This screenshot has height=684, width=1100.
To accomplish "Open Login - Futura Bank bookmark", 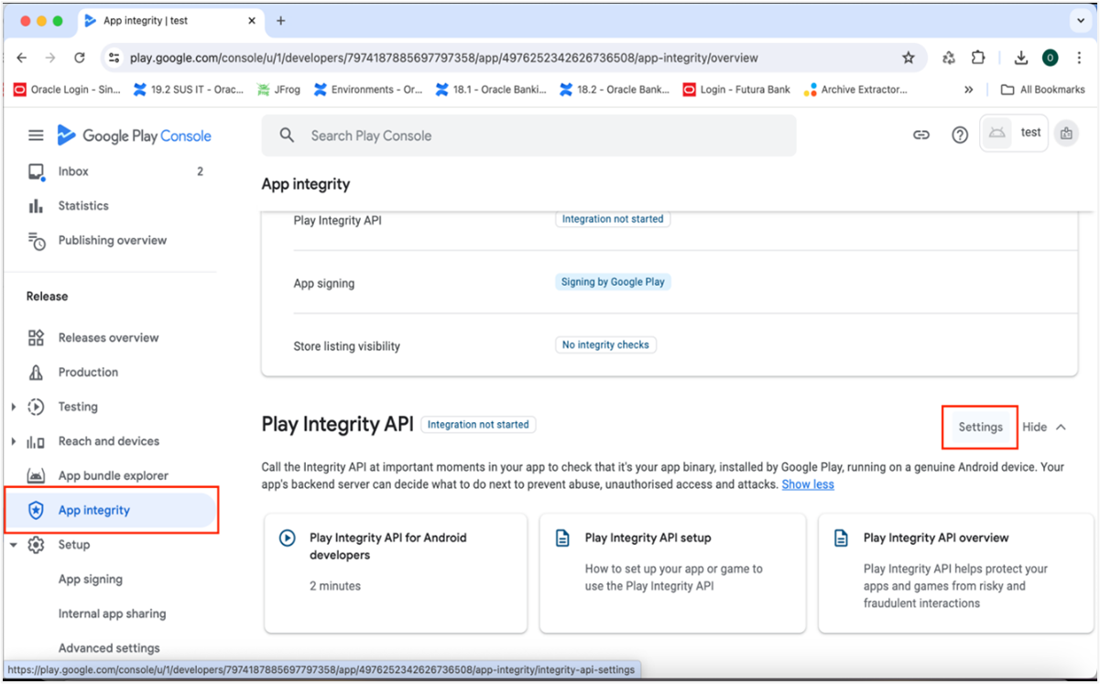I will [736, 90].
